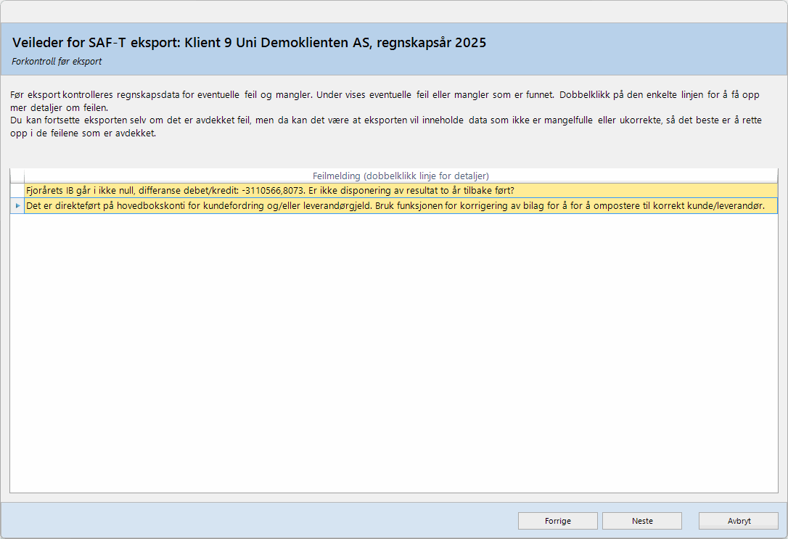
Task: Click the Feilmelding column header
Action: (x=401, y=176)
